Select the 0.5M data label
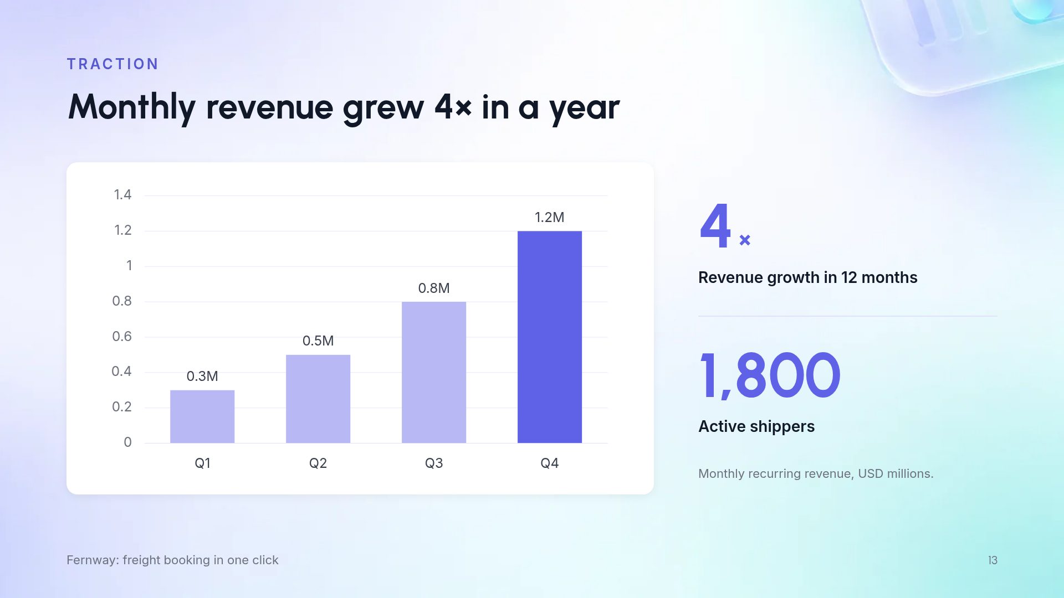This screenshot has width=1064, height=598. click(318, 341)
